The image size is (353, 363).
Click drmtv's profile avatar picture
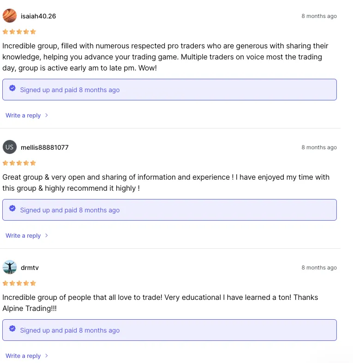click(10, 268)
